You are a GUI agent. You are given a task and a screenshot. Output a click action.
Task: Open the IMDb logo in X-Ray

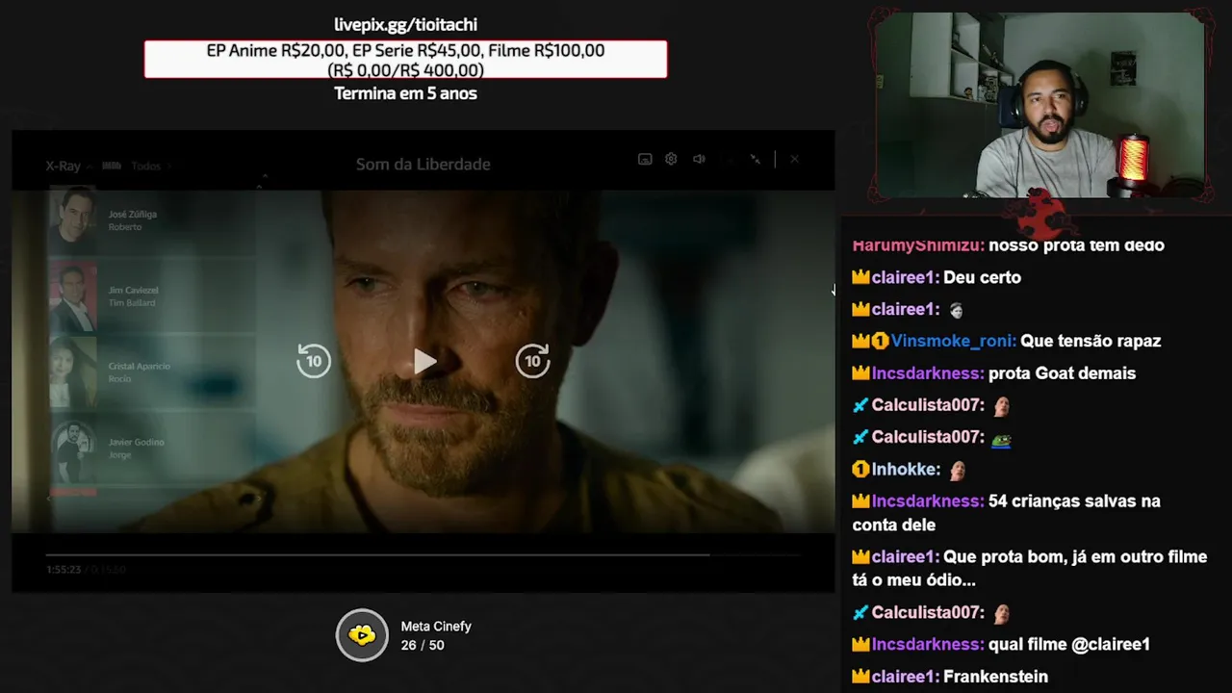click(112, 166)
